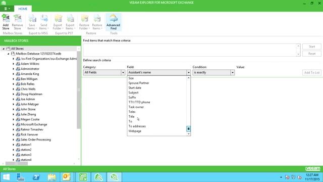Image resolution: width=323 pixels, height=182 pixels.
Task: Click the Add To List button
Action: (312, 73)
